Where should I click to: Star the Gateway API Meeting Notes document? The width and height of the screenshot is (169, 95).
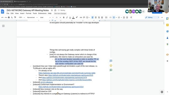[52, 10]
